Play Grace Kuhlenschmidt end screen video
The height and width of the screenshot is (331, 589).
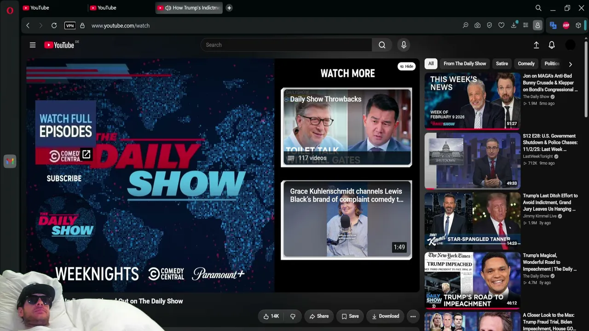point(346,220)
